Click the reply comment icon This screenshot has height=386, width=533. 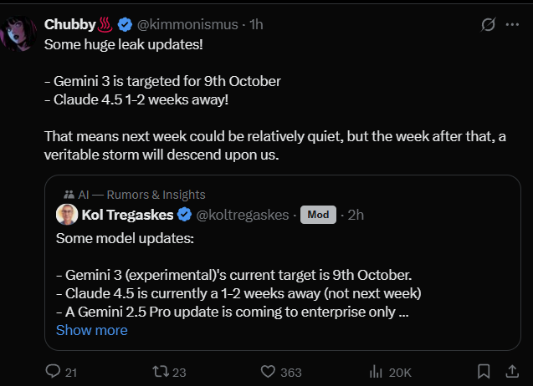tap(53, 371)
